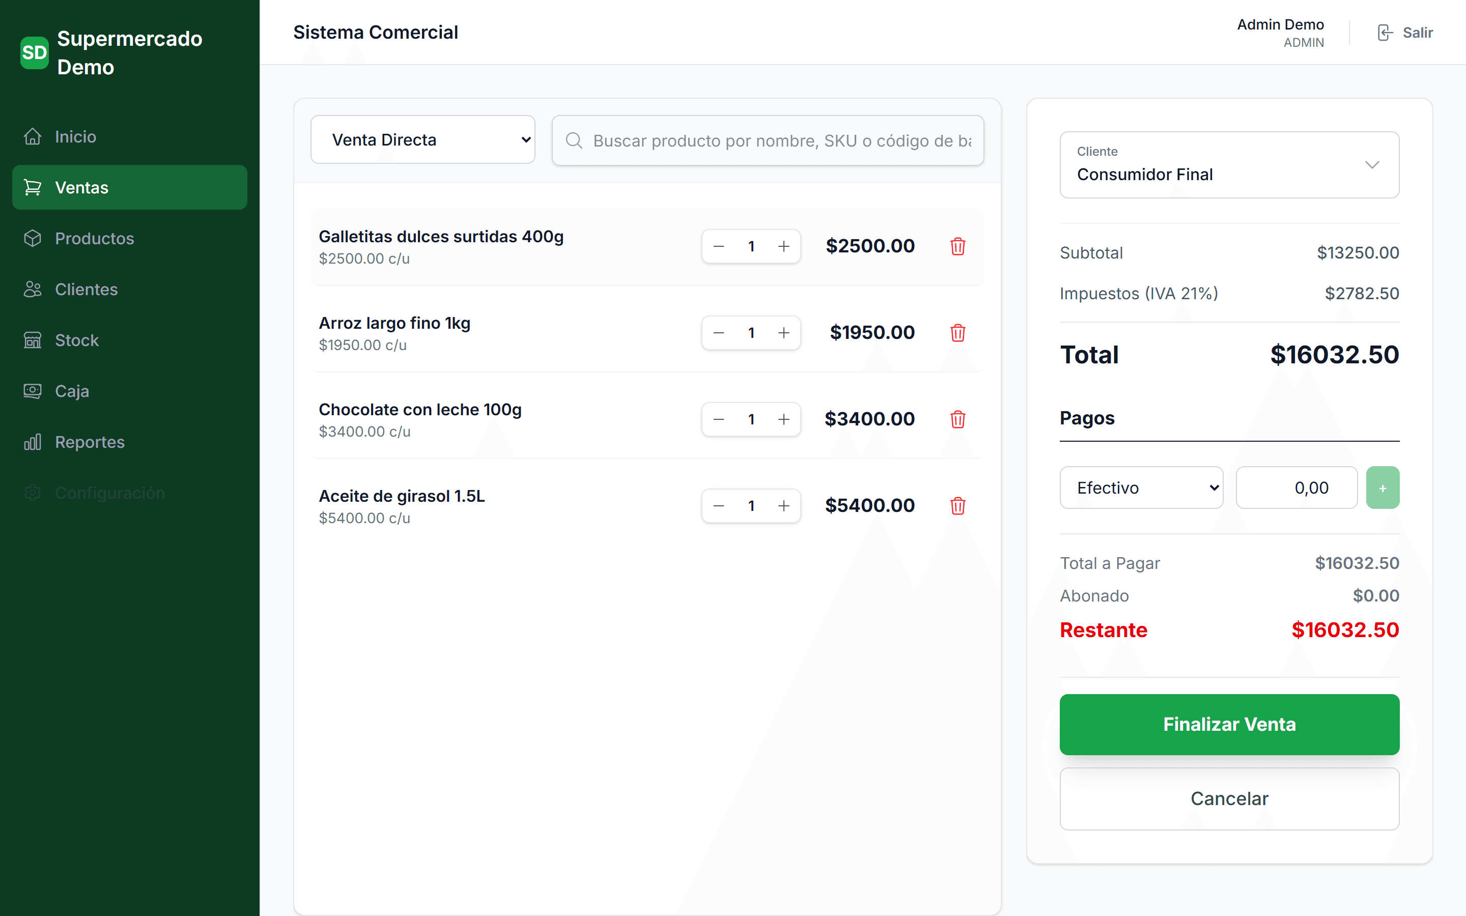Open the Efectivo payment method dropdown
The width and height of the screenshot is (1466, 916).
pos(1141,488)
